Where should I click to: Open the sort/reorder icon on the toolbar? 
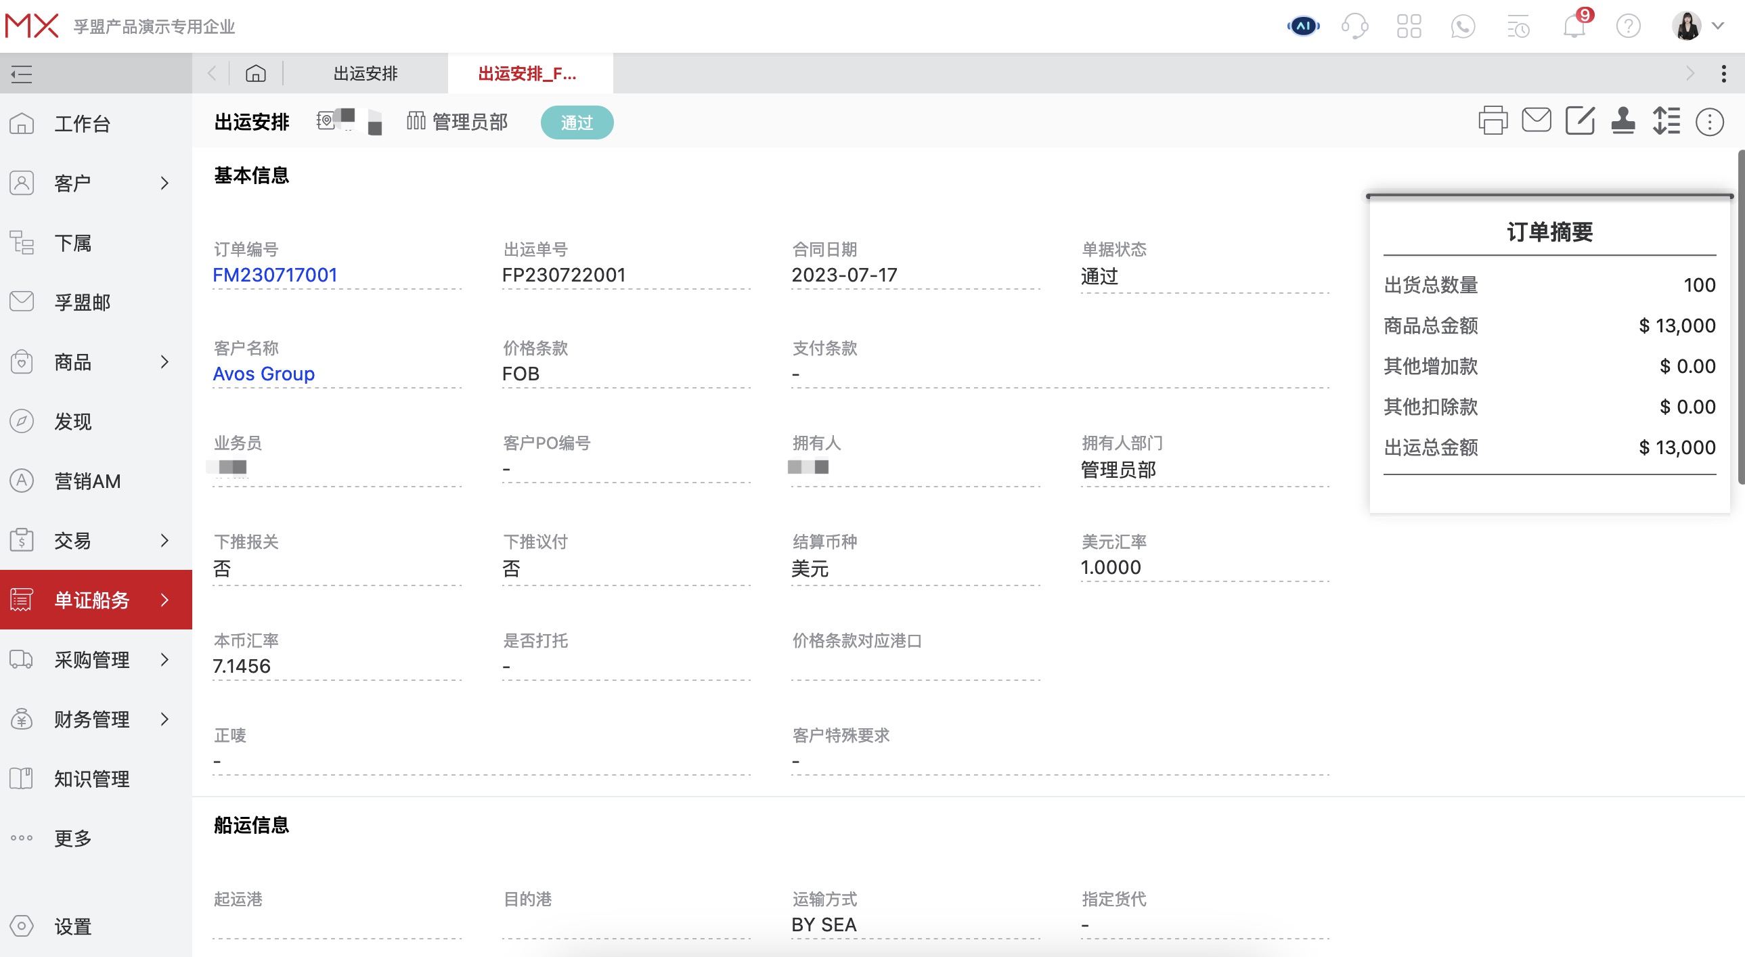click(x=1668, y=120)
